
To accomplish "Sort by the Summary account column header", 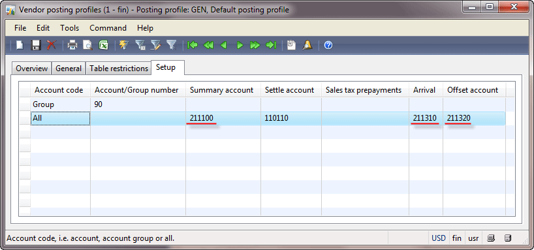I will pos(223,90).
